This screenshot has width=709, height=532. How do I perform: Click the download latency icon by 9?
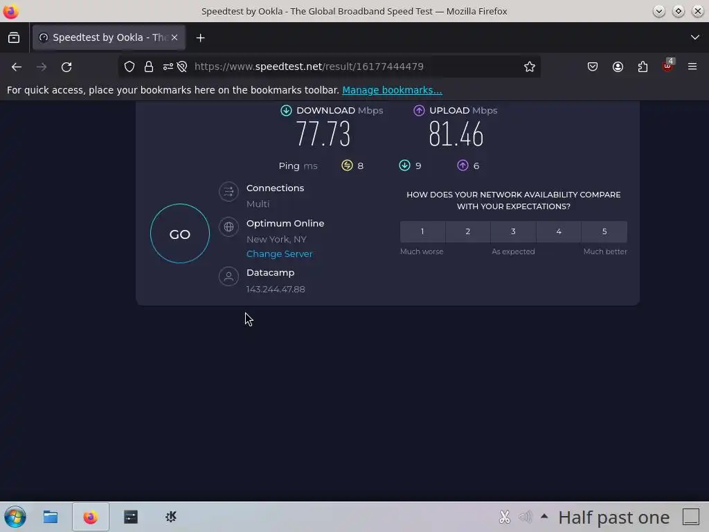404,166
